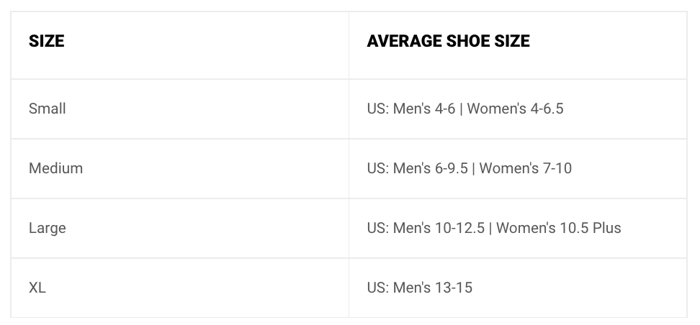Click the SIZE column header
This screenshot has height=325, width=700.
(x=46, y=41)
